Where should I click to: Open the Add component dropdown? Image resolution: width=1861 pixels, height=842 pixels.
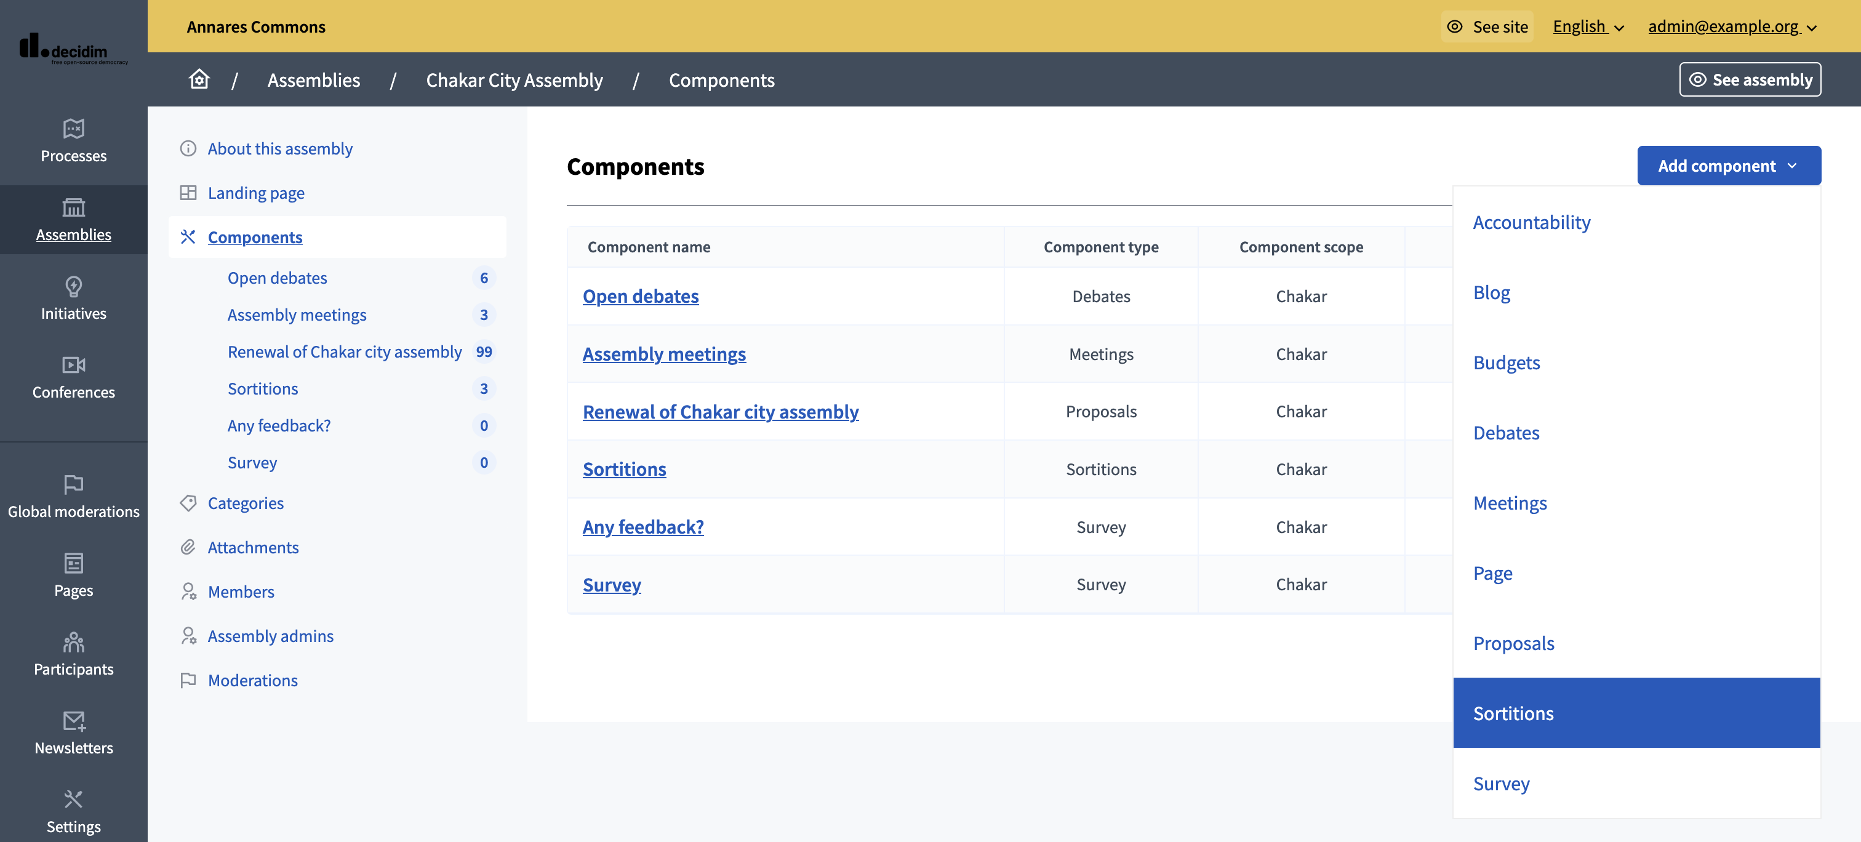(x=1728, y=165)
